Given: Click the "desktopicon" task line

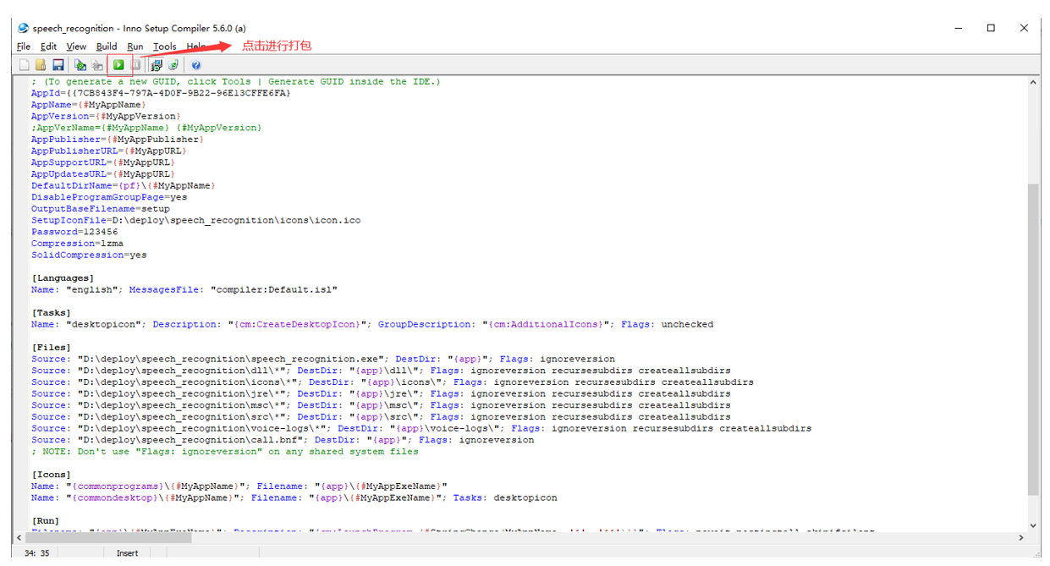Looking at the screenshot, I should [372, 324].
